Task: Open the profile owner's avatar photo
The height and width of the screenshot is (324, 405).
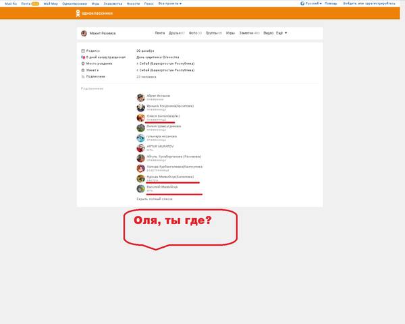Action: click(x=84, y=33)
